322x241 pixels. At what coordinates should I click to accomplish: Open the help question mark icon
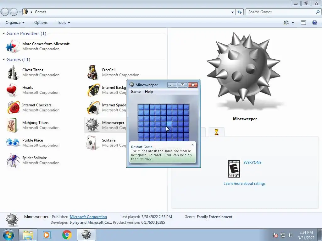click(x=314, y=23)
